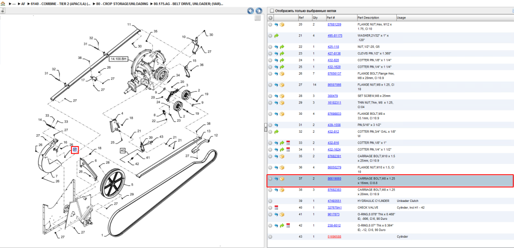Add ref 39 hydraulic cylinder with circle button
The image size is (514, 248).
[x=270, y=201]
